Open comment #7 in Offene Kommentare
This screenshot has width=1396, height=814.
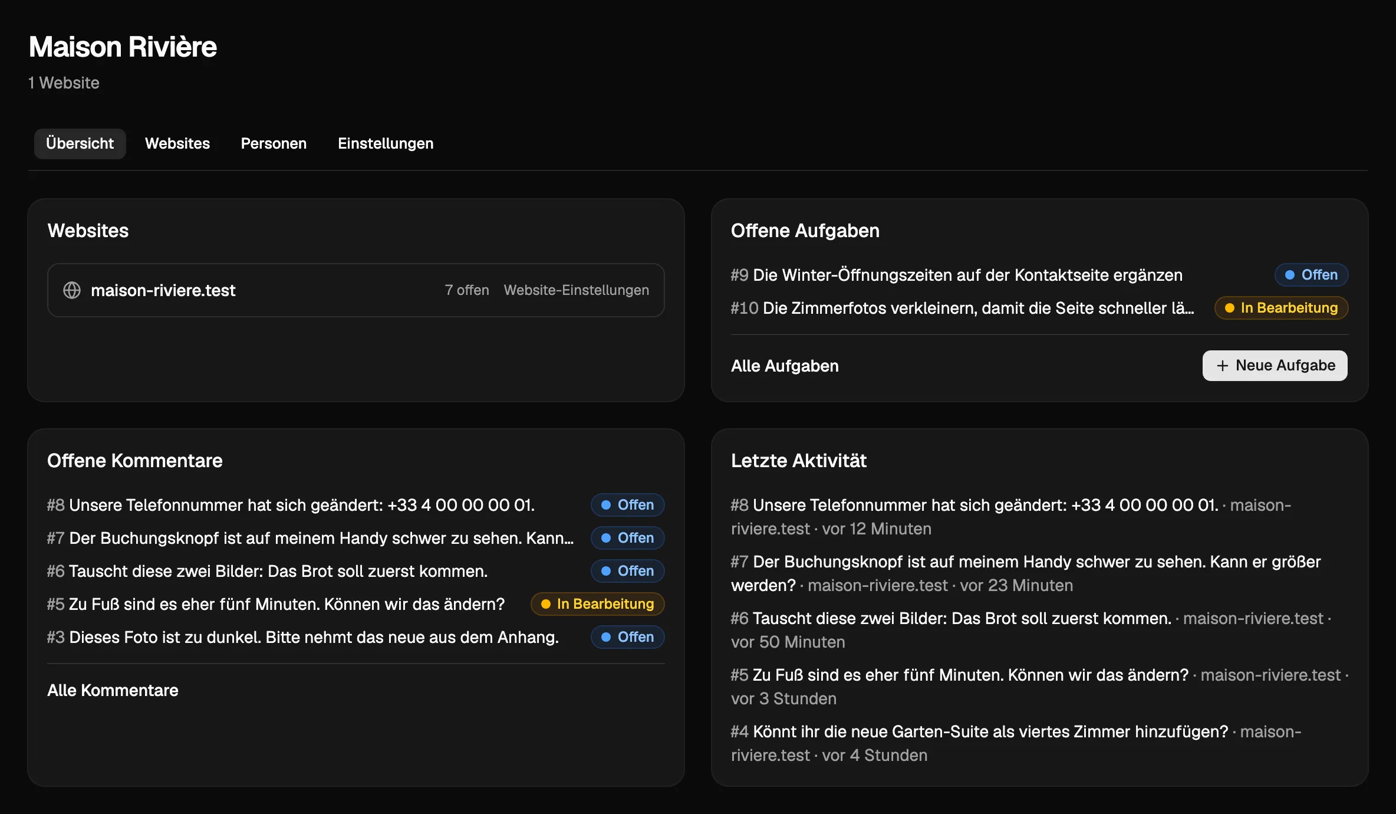[x=310, y=538]
